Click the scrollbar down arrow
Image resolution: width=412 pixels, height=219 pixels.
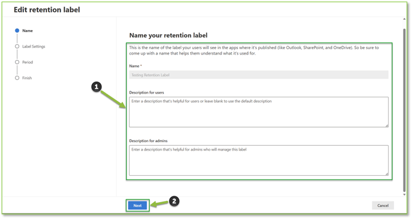(x=404, y=194)
